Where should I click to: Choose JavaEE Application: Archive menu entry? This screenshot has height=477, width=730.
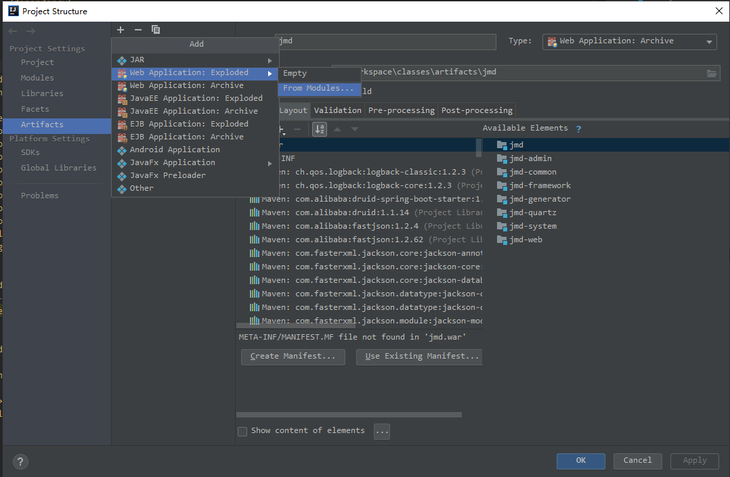[194, 111]
